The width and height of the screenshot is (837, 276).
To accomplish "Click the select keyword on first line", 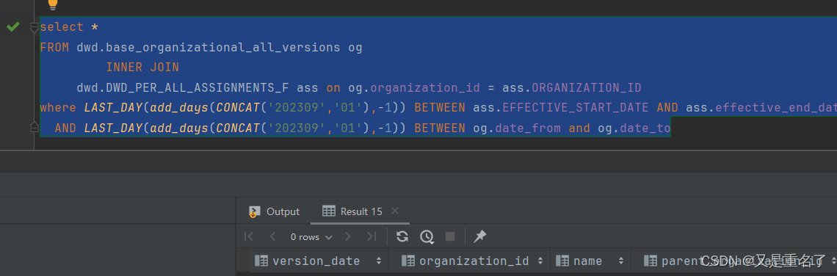I will (x=62, y=26).
